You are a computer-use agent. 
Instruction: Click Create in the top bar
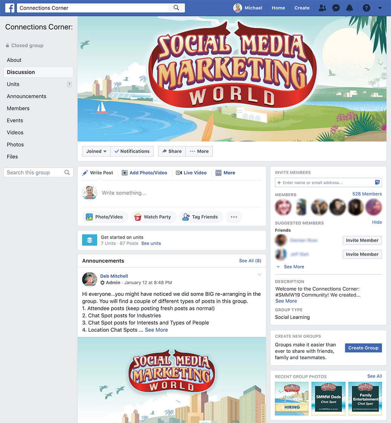302,8
